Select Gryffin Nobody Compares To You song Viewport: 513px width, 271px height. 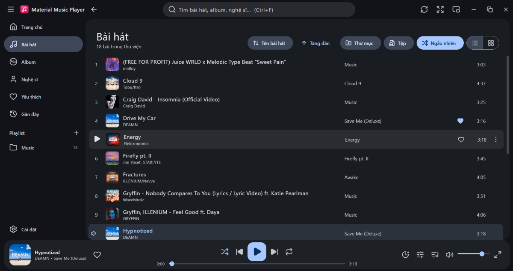(216, 194)
